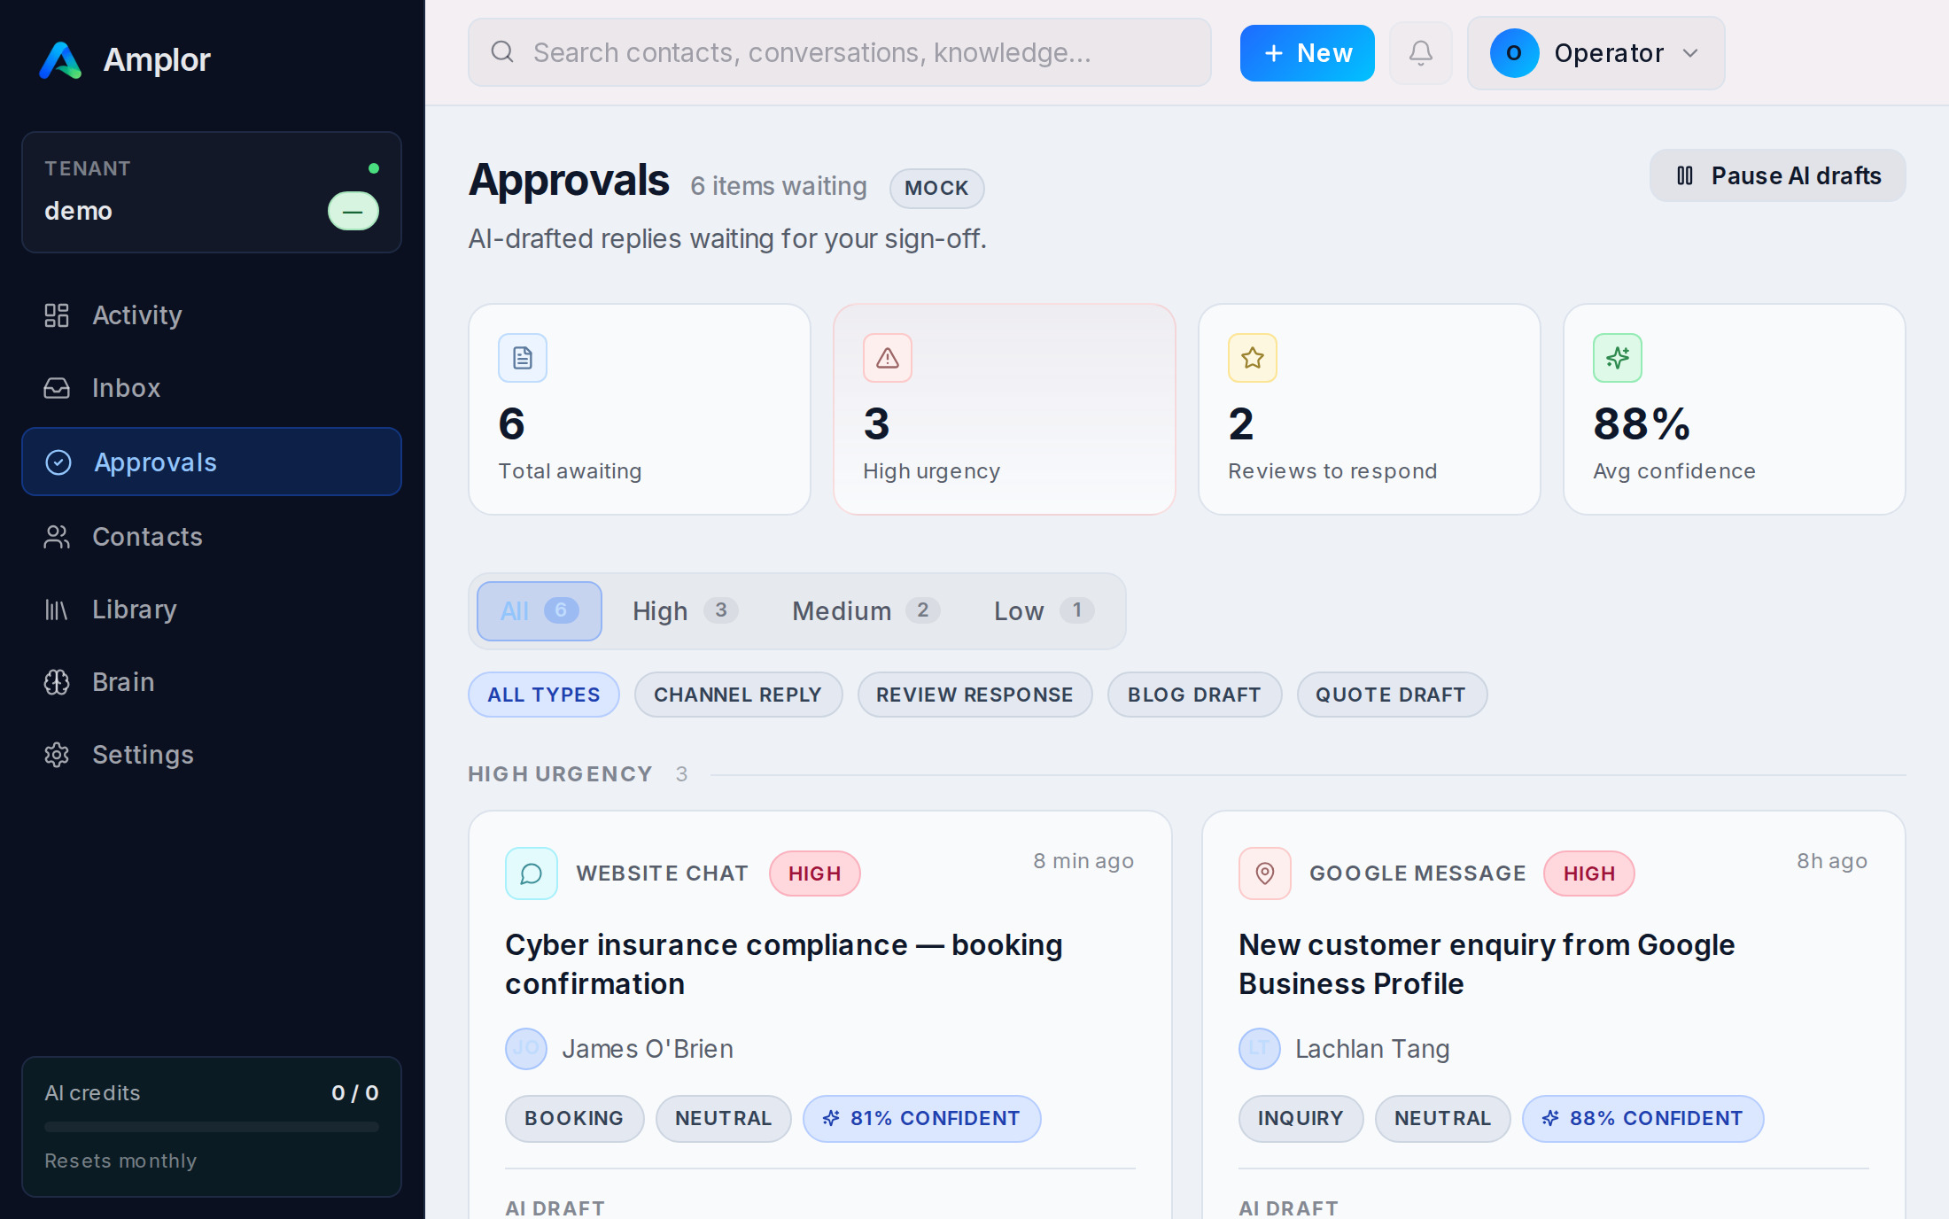Image resolution: width=1949 pixels, height=1219 pixels.
Task: Click the Library books icon
Action: pos(57,609)
